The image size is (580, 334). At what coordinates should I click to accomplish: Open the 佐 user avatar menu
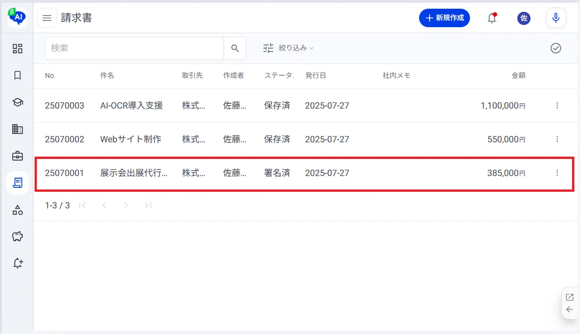click(x=524, y=18)
